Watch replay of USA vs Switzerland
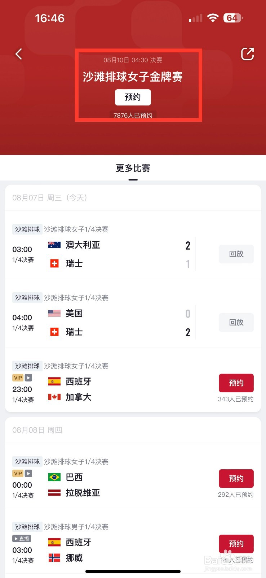The image size is (266, 578). 236,322
